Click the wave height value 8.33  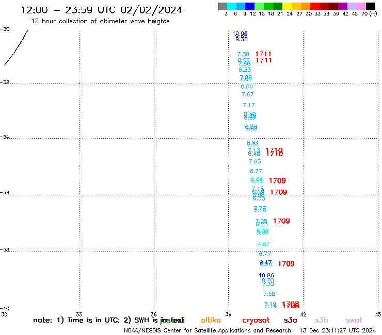[x=245, y=70]
